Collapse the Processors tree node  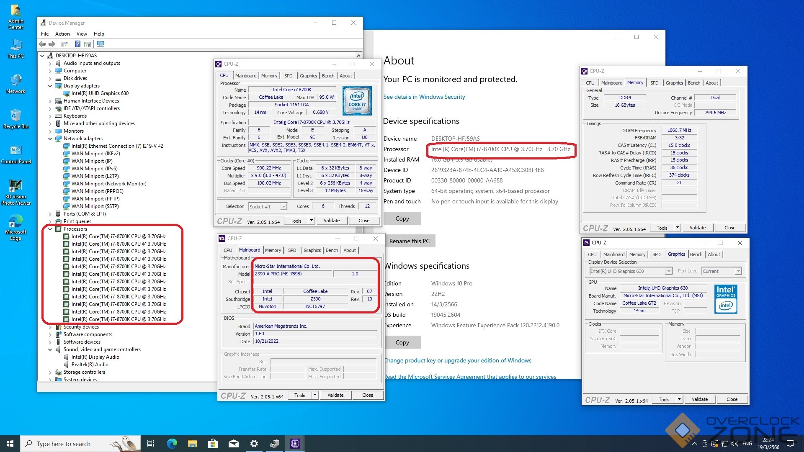pos(50,229)
